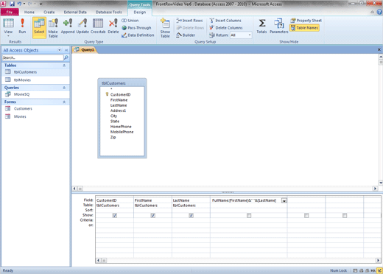The height and width of the screenshot is (274, 383).
Task: Toggle Show checkbox for LastName column
Action: (191, 215)
